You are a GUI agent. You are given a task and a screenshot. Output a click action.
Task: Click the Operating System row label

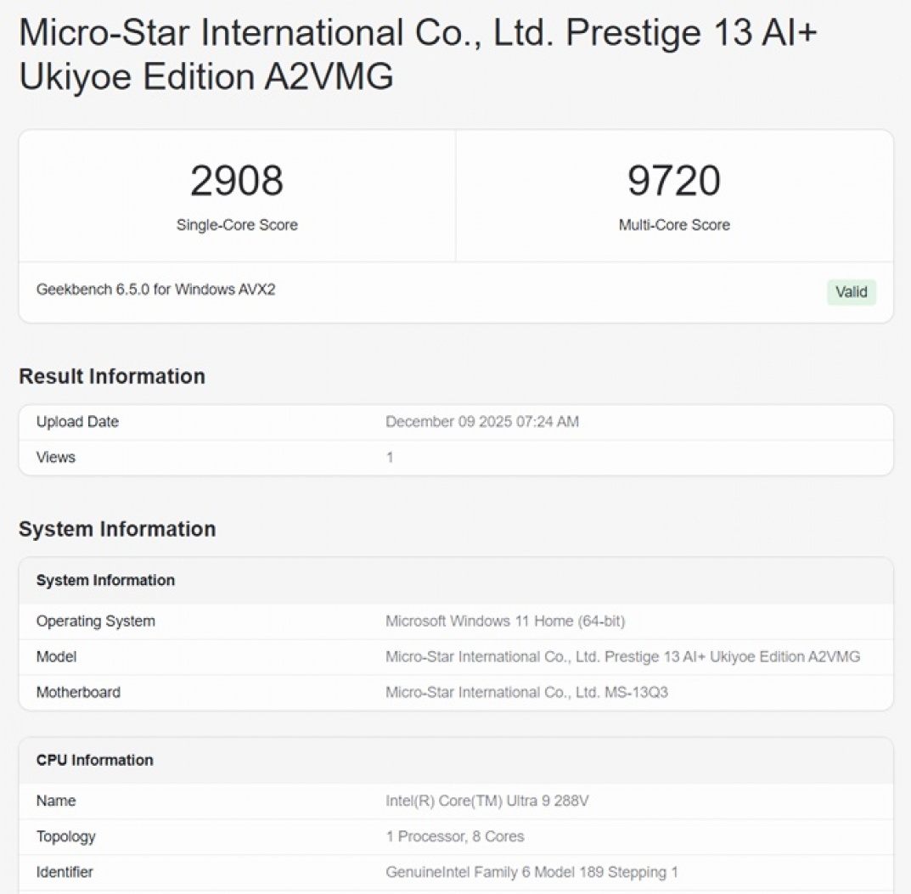tap(95, 621)
